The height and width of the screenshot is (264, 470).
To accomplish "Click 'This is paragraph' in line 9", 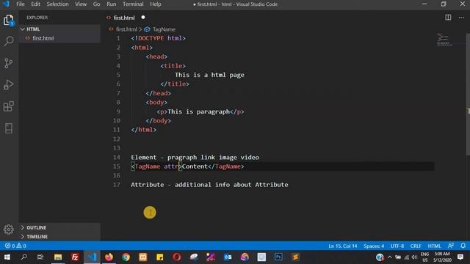I will [198, 111].
